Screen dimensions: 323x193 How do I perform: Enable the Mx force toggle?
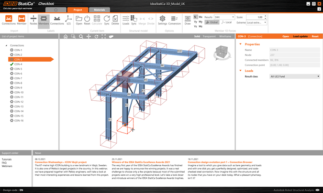200,17
